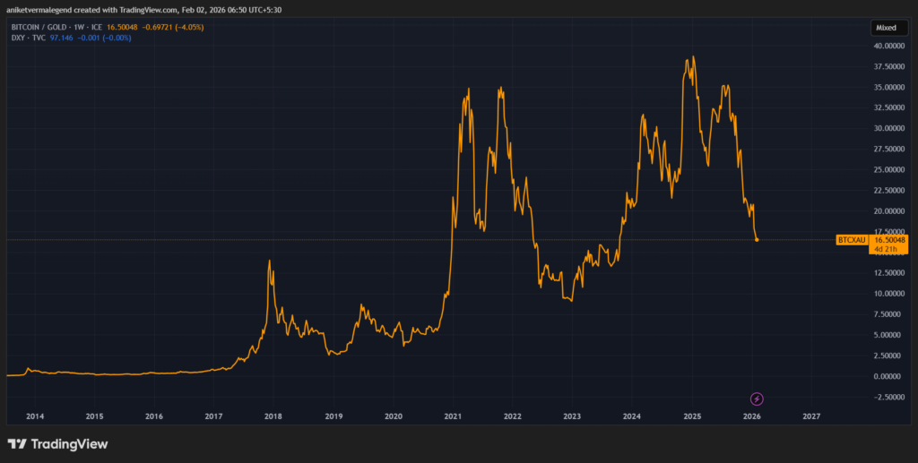This screenshot has height=463, width=918.
Task: Click the 37.50000 price axis label
Action: [x=888, y=66]
